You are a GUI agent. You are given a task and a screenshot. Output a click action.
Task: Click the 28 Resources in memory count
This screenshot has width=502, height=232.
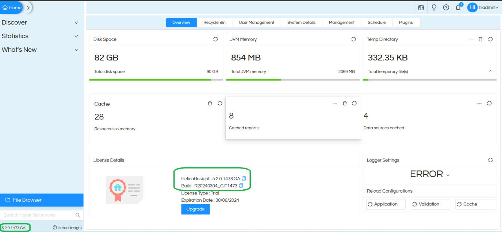point(99,117)
